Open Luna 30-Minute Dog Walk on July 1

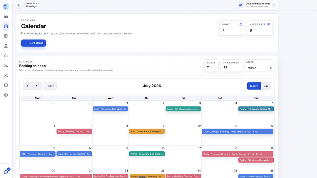tap(110, 109)
